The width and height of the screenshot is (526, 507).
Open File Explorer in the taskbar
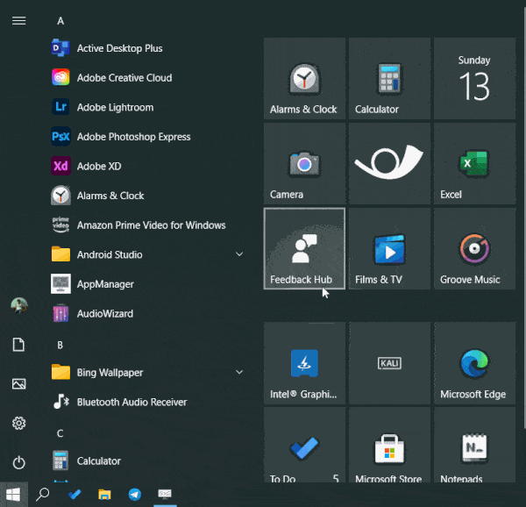[x=104, y=494]
